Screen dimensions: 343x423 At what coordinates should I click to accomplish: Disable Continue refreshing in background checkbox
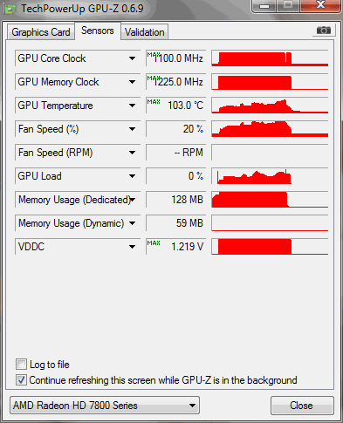point(21,380)
